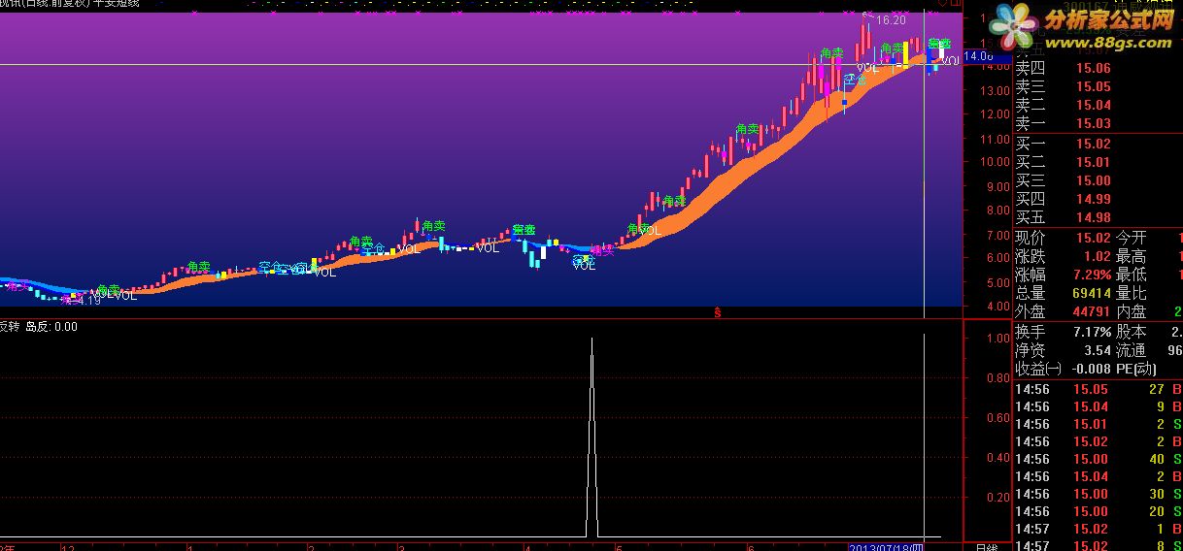
Task: Click the 股本 label
Action: (1131, 332)
